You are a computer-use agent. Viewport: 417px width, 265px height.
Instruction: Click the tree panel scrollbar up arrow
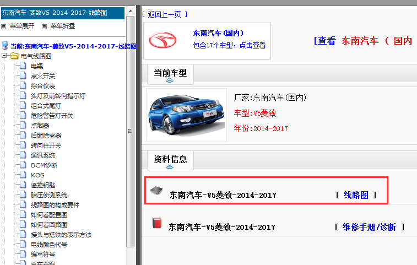pos(131,11)
